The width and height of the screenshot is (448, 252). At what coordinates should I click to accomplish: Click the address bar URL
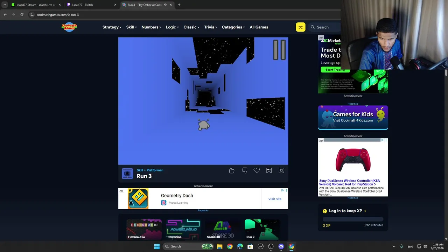point(58,15)
